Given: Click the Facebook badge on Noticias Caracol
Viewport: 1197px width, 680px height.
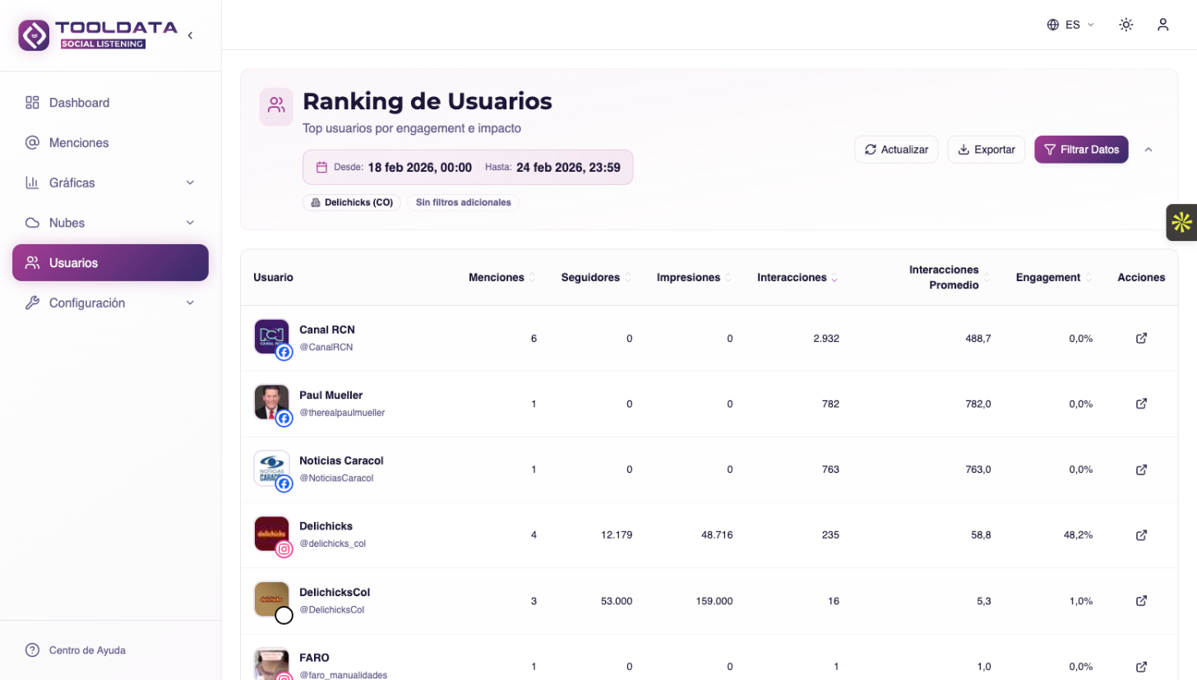Looking at the screenshot, I should 284,484.
